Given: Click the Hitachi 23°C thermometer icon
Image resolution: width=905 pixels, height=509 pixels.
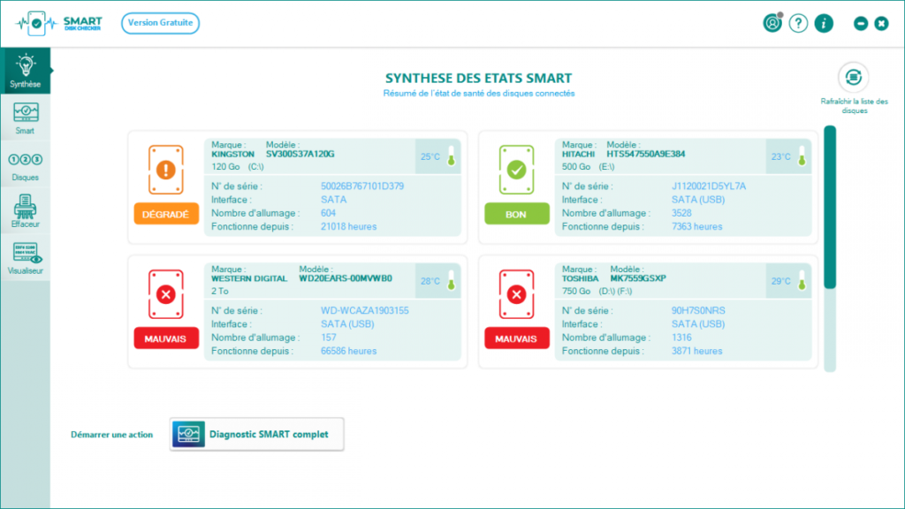Looking at the screenshot, I should (x=802, y=156).
